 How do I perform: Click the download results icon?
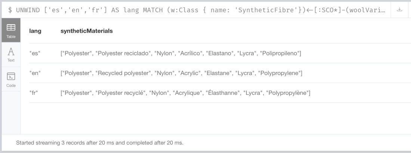coord(399,10)
